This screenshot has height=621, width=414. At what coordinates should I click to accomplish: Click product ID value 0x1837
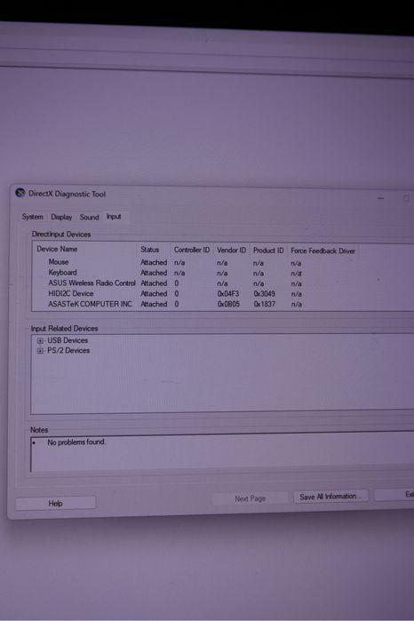click(264, 304)
